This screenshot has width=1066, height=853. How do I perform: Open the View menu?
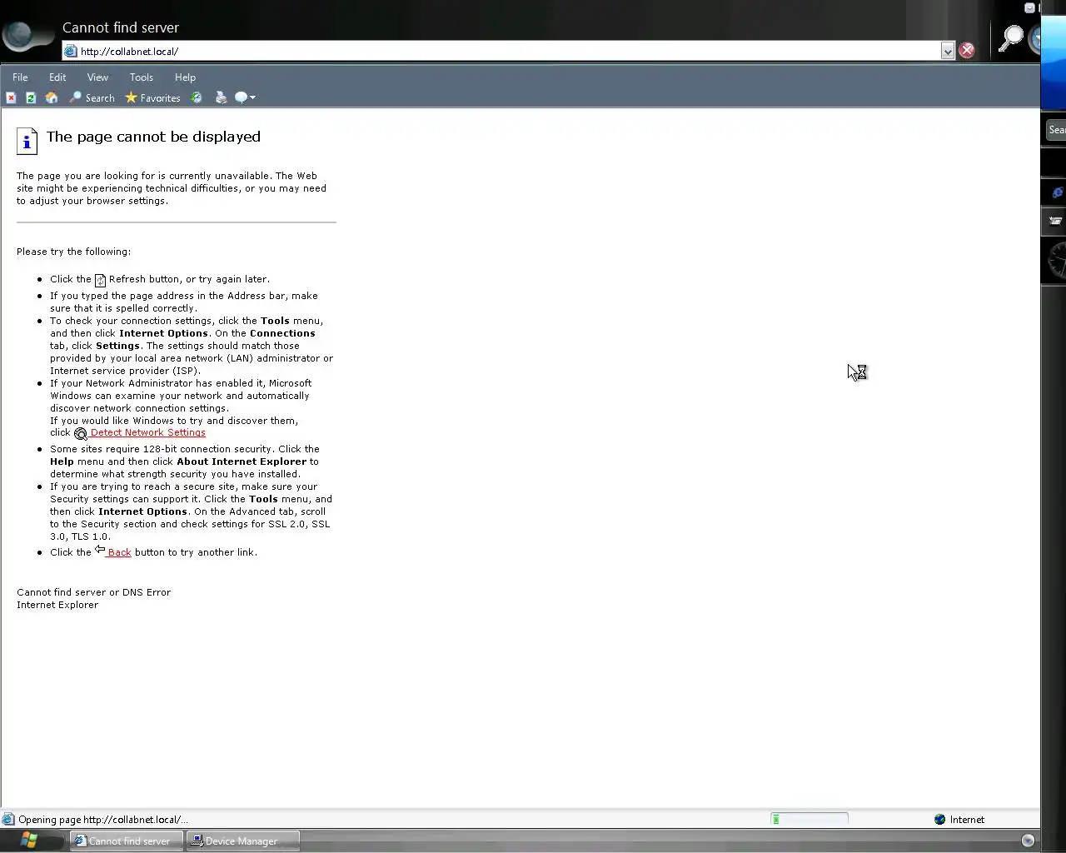coord(97,77)
